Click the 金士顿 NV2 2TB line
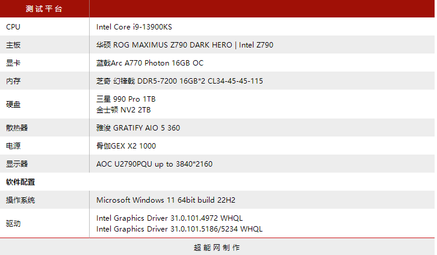The width and height of the screenshot is (437, 255). point(123,110)
